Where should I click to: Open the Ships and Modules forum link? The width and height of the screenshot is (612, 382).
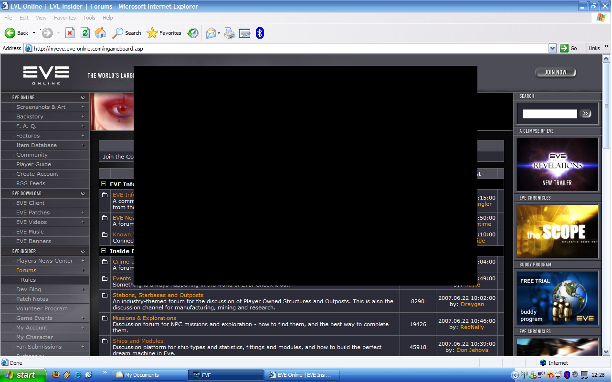click(138, 341)
